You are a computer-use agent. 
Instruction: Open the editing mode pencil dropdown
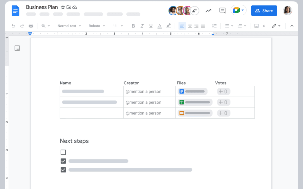(276, 26)
